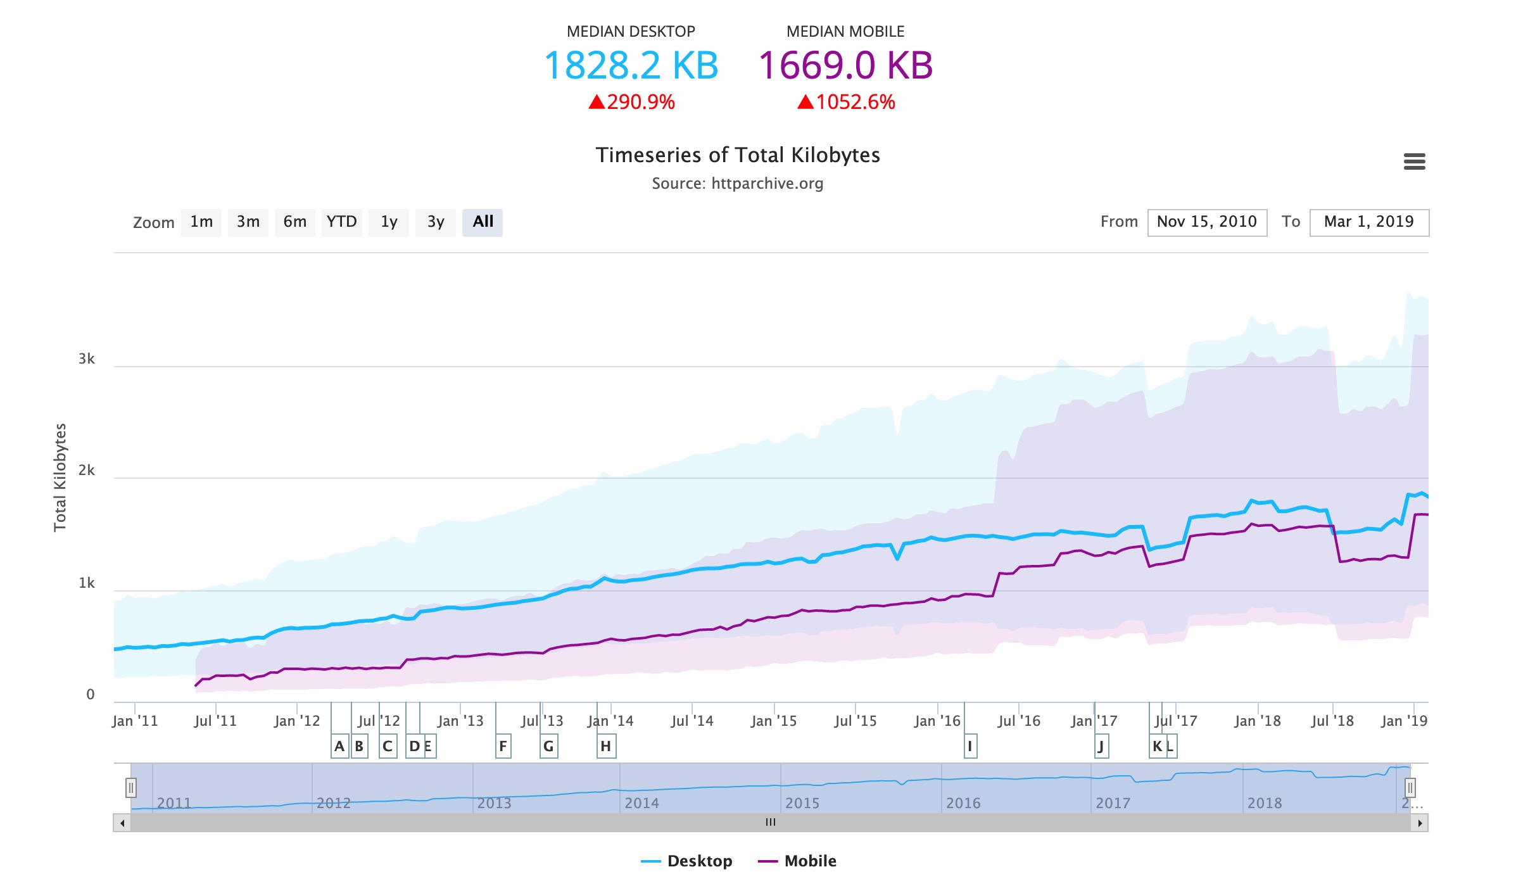Click timeline flag H
This screenshot has height=893, width=1516.
606,746
